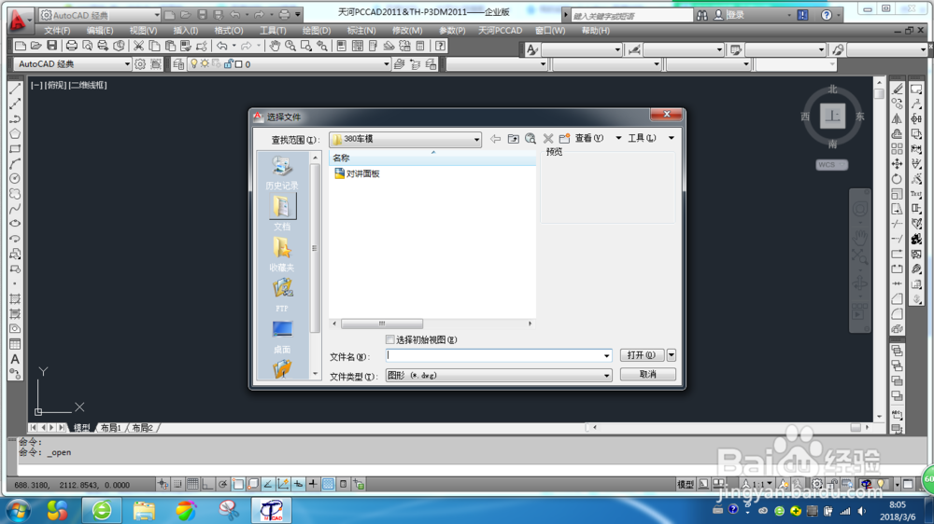Open 桌面 in the places sidebar
This screenshot has width=934, height=524.
pos(282,336)
